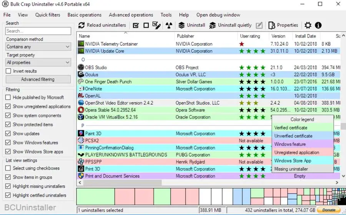346x215 pixels.
Task: Click the Donate button
Action: (x=329, y=210)
